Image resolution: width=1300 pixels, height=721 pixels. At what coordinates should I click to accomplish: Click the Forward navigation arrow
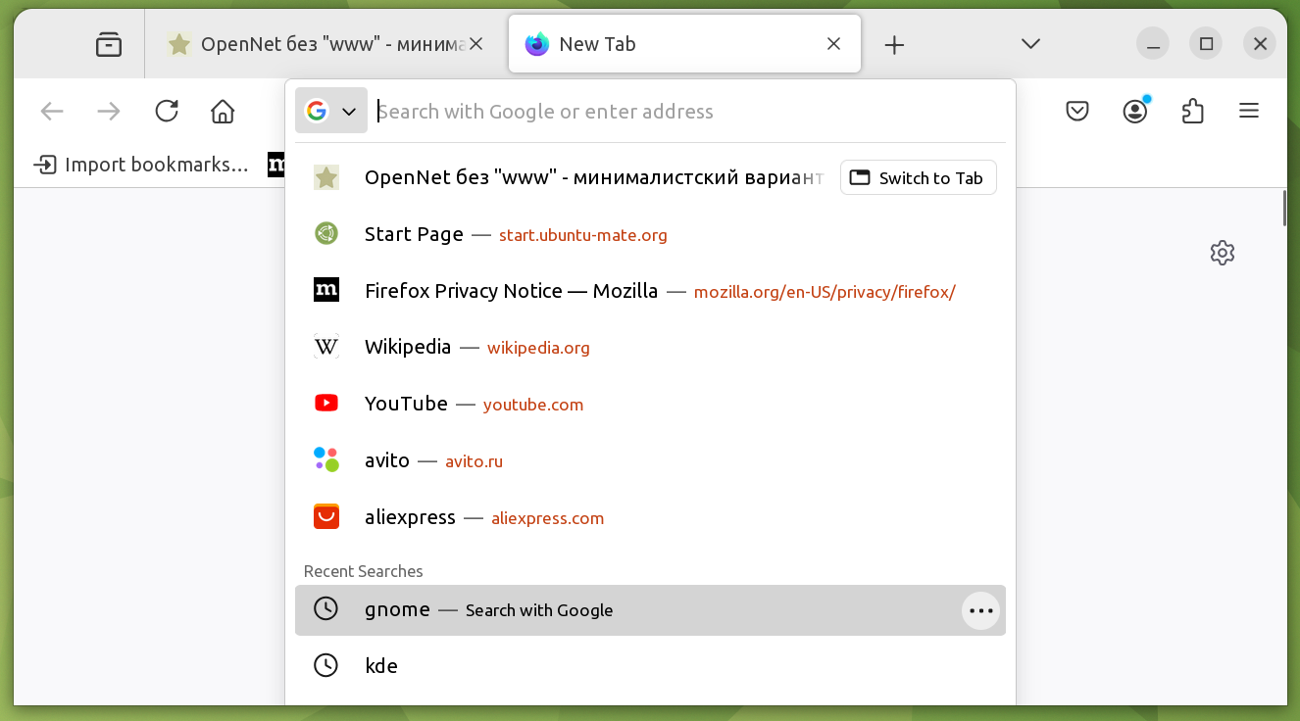point(109,111)
